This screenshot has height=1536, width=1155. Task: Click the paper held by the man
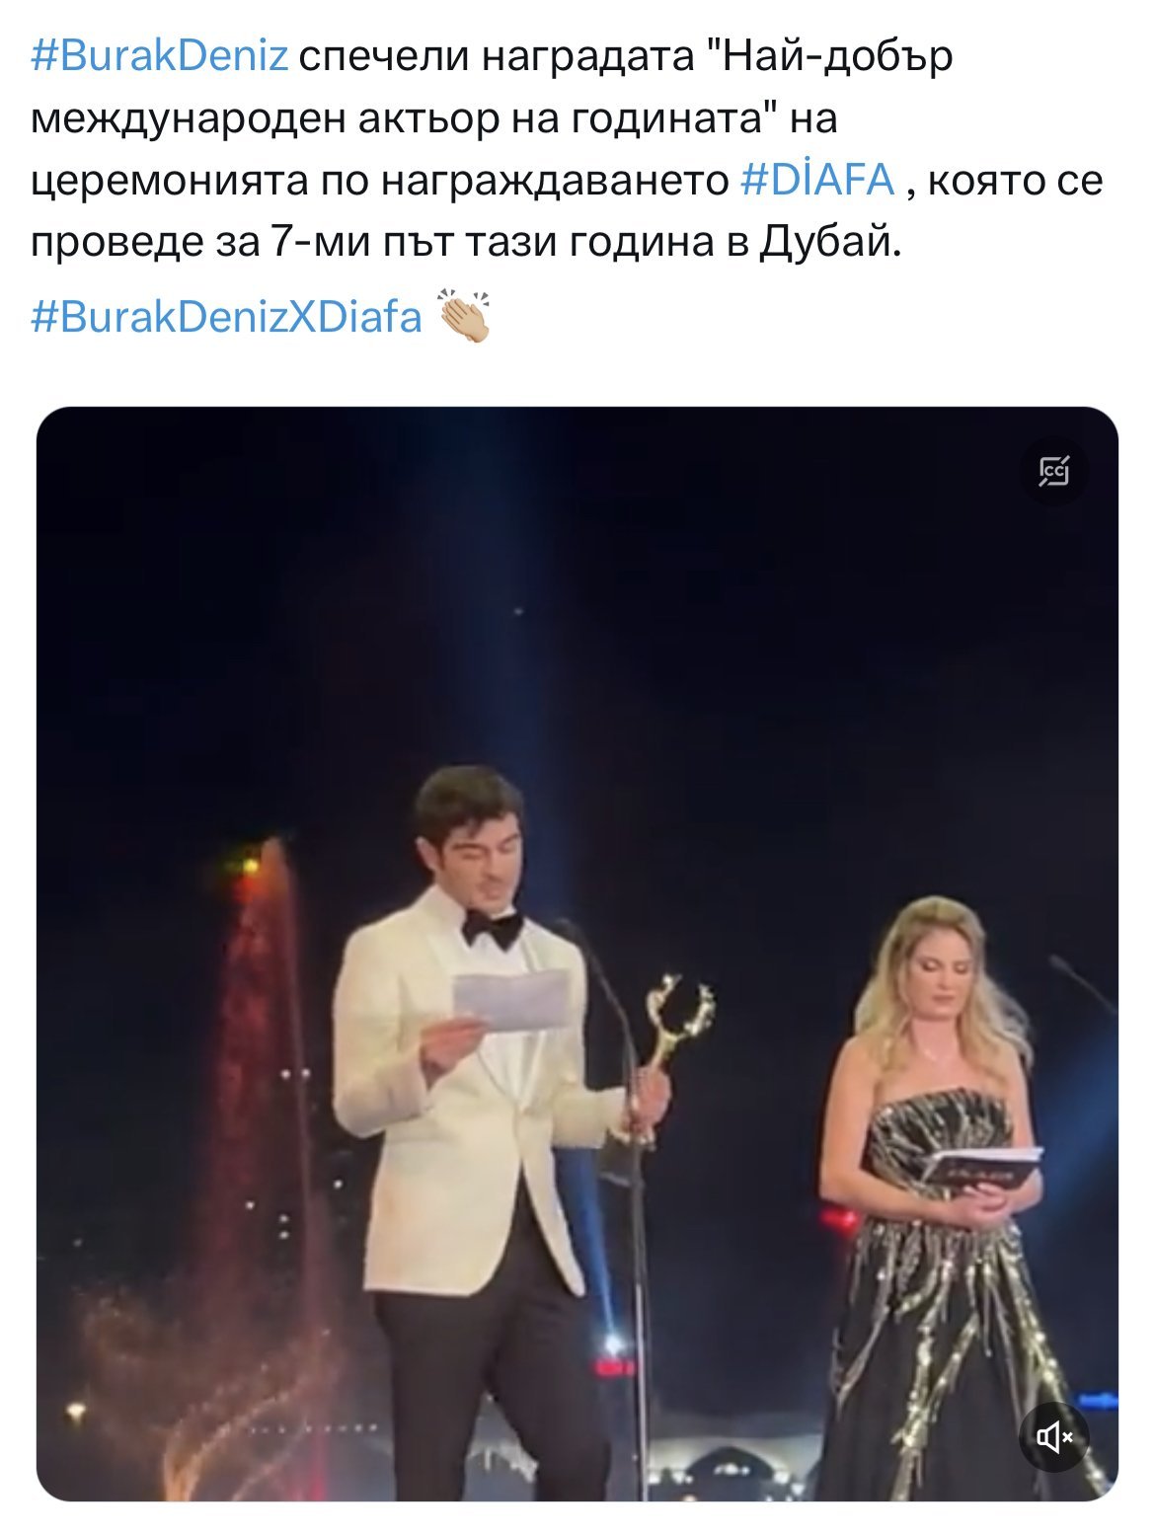[510, 1001]
